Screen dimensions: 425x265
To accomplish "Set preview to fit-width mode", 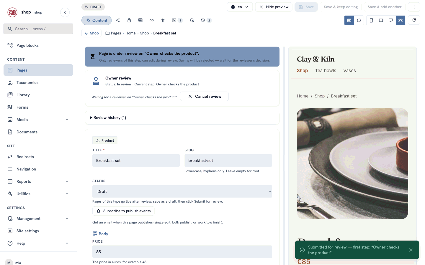I will 401,20.
